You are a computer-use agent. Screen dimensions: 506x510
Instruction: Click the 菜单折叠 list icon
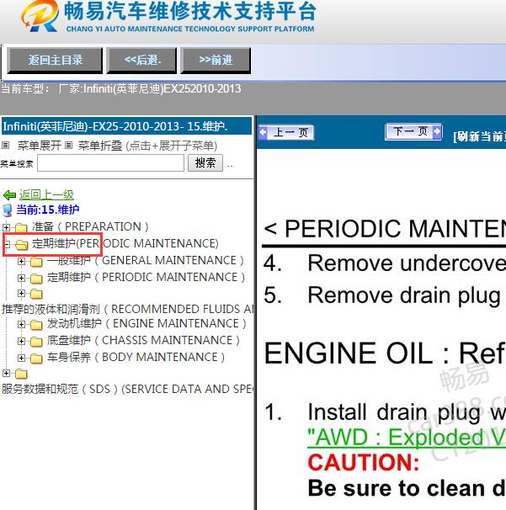pyautogui.click(x=68, y=146)
